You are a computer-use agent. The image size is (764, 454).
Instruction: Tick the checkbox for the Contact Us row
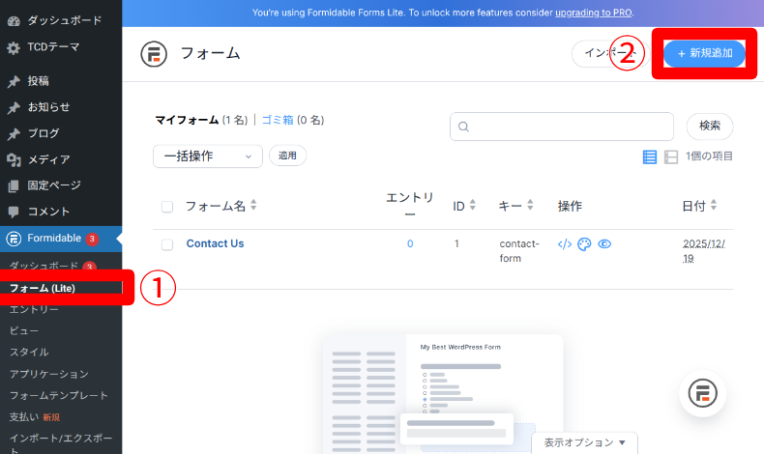[167, 244]
